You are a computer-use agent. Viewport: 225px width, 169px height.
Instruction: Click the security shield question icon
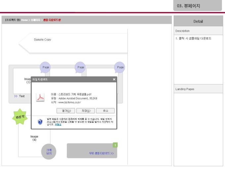[x=40, y=122]
